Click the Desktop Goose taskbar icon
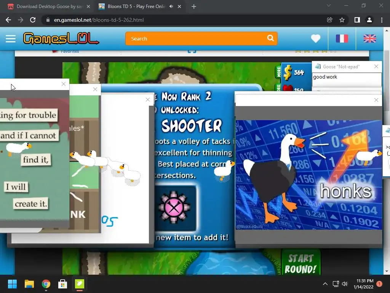This screenshot has height=293, width=390. coord(80,284)
